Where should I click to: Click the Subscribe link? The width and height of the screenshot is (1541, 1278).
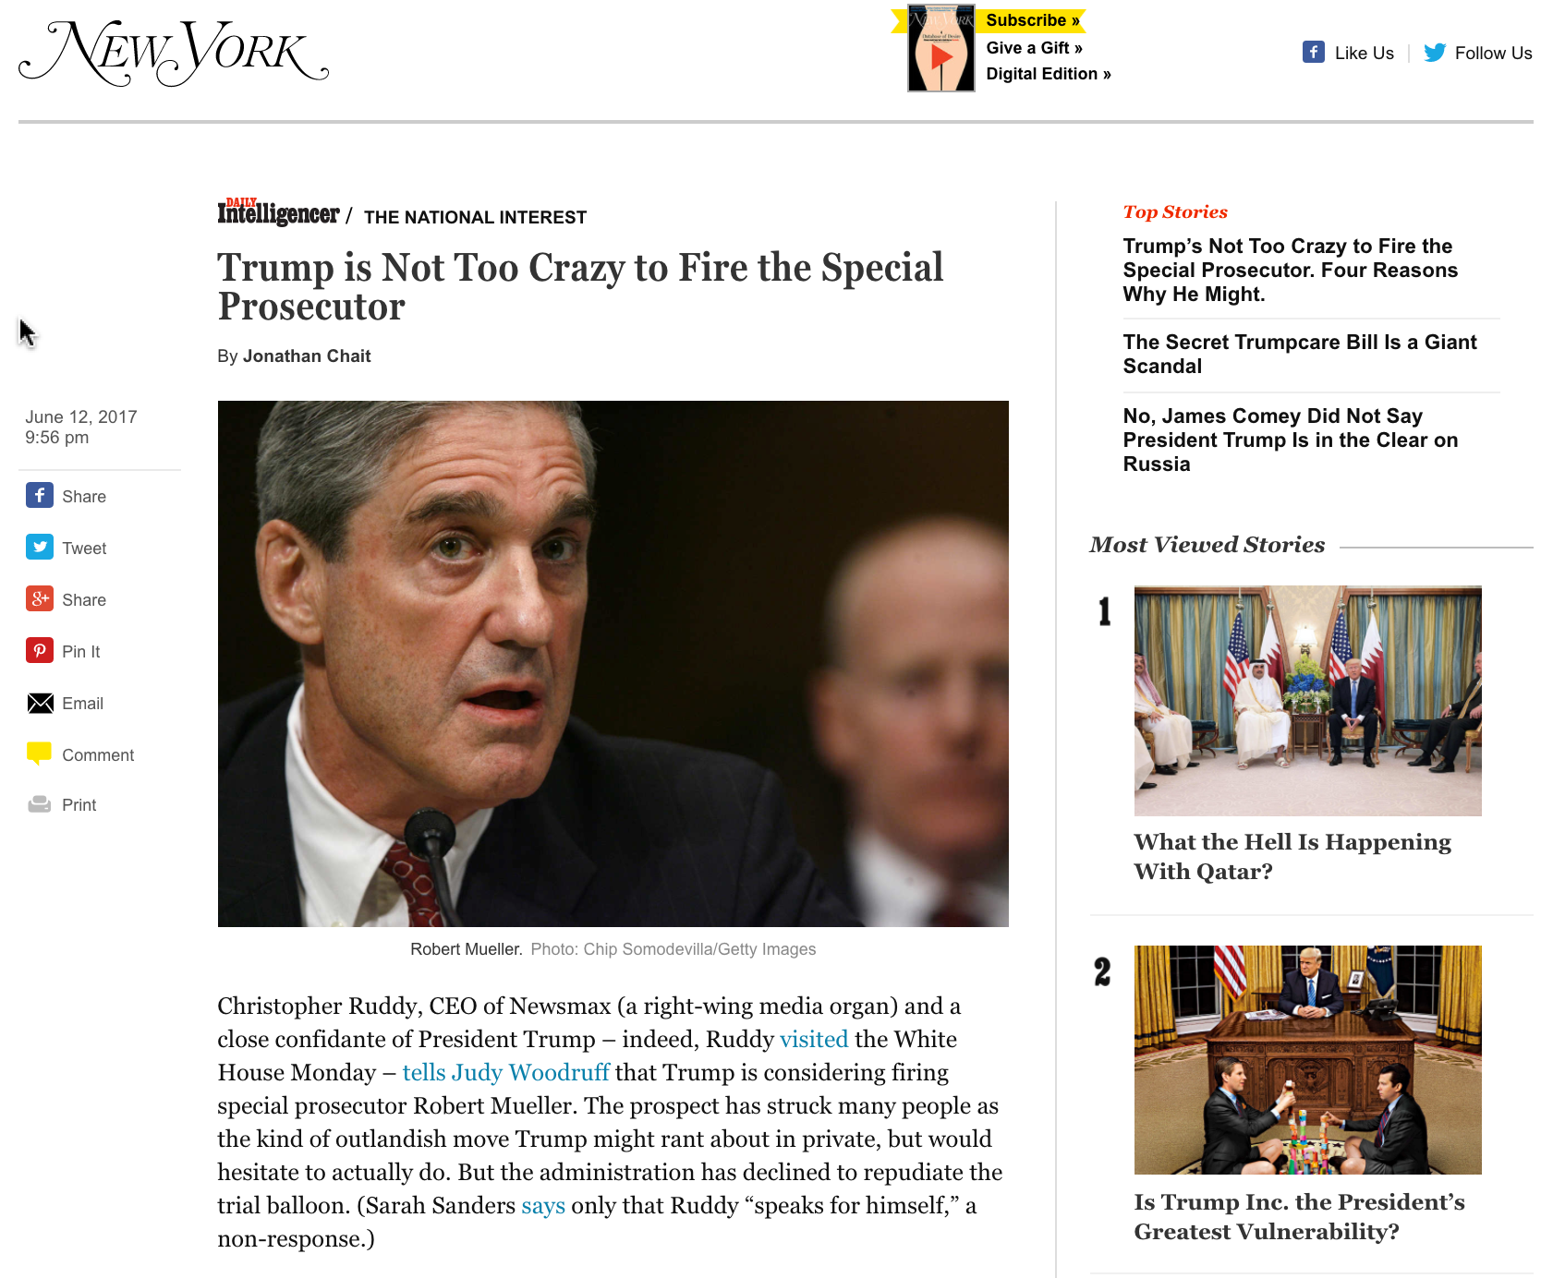pos(1032,20)
